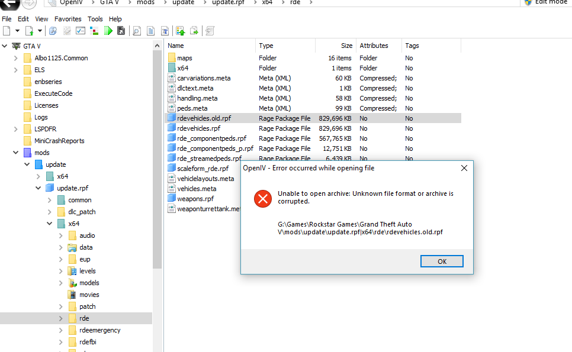Click the New file toolbar icon
This screenshot has height=352, width=572.
tap(7, 31)
